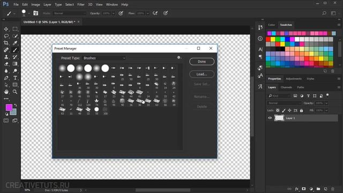Open the Filter menu
This screenshot has width=343, height=193.
point(81,4)
